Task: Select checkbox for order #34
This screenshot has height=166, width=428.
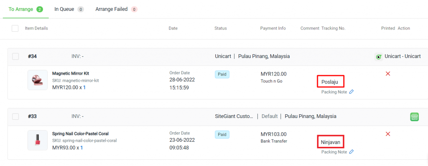Action: [x=15, y=56]
